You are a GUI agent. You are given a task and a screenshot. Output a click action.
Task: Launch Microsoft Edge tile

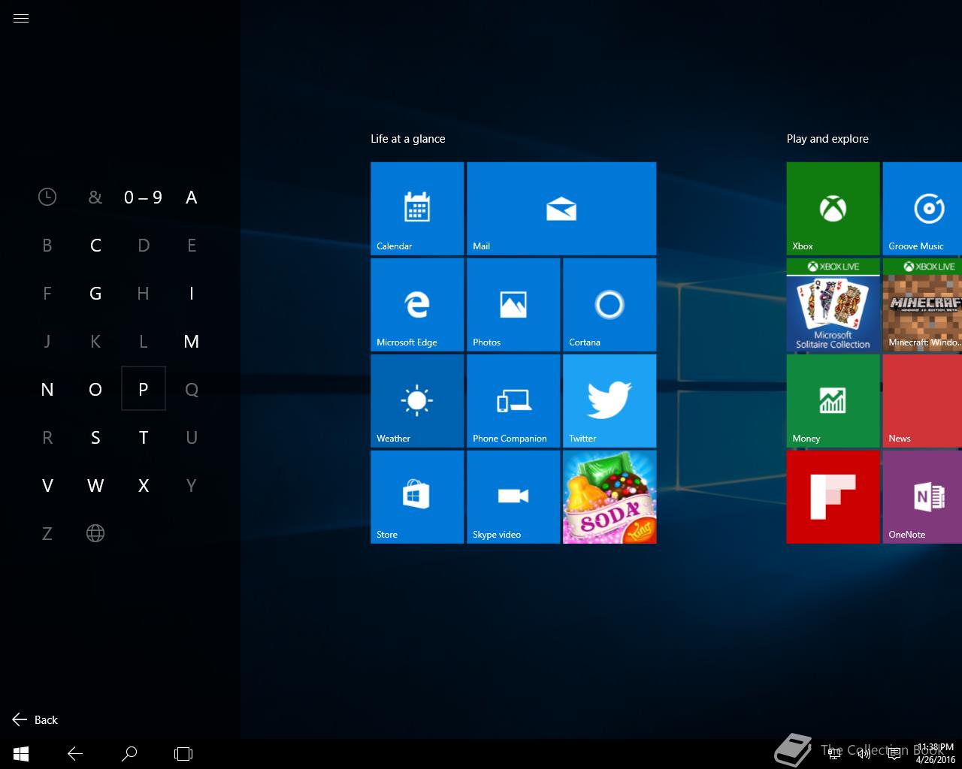[x=417, y=305]
